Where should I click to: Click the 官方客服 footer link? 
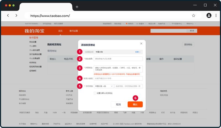(x=22, y=103)
